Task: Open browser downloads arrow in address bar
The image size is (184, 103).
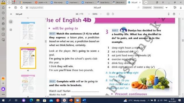Action: (181, 8)
